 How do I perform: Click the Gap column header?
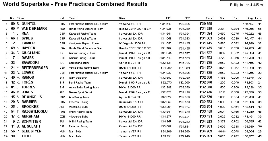tap(223, 18)
